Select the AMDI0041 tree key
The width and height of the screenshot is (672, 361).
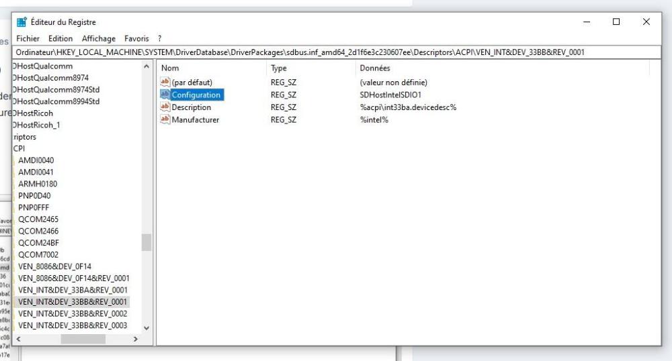coord(36,172)
